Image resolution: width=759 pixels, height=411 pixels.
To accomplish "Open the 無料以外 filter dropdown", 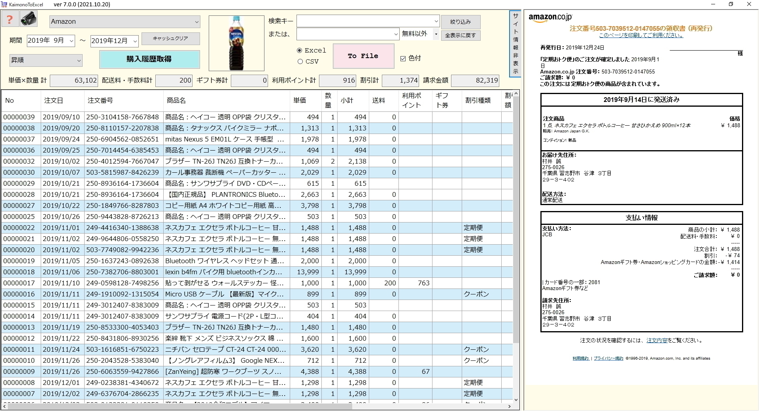I will [436, 34].
